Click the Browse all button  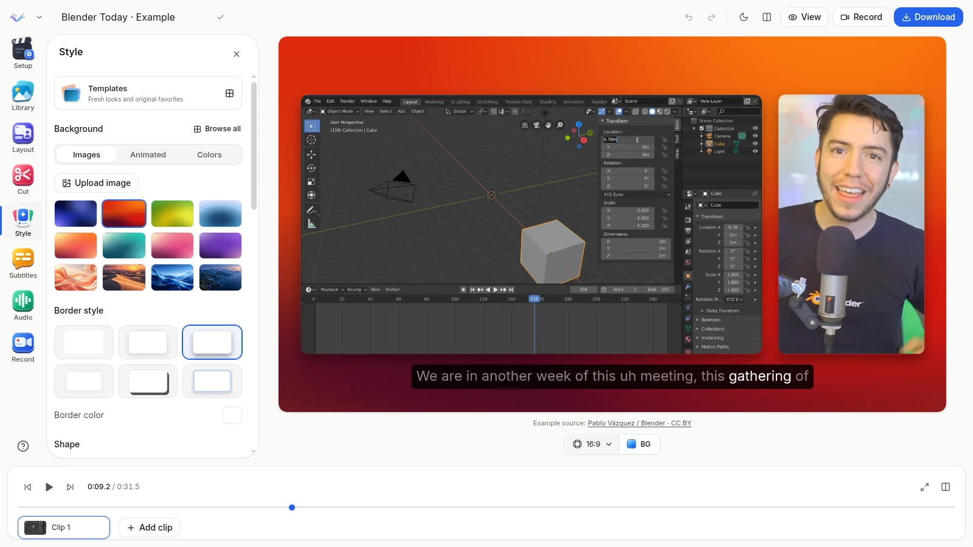[217, 129]
